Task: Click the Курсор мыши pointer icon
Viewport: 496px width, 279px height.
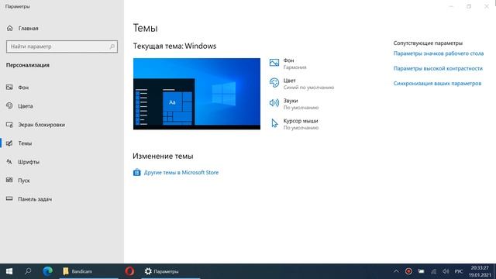Action: pyautogui.click(x=274, y=123)
